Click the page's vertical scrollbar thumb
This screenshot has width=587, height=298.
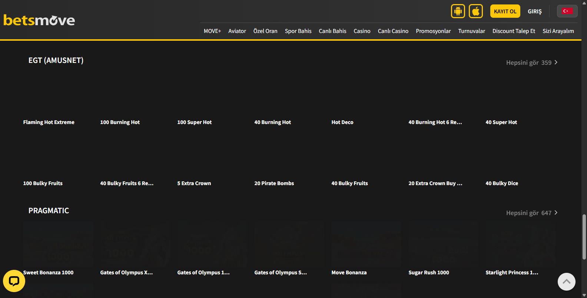click(584, 237)
